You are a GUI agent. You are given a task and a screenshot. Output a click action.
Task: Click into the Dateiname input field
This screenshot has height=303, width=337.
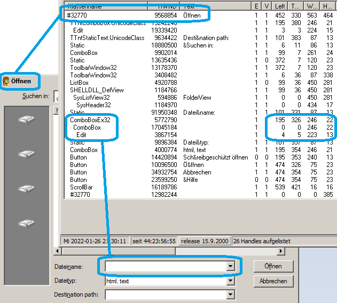(166, 266)
